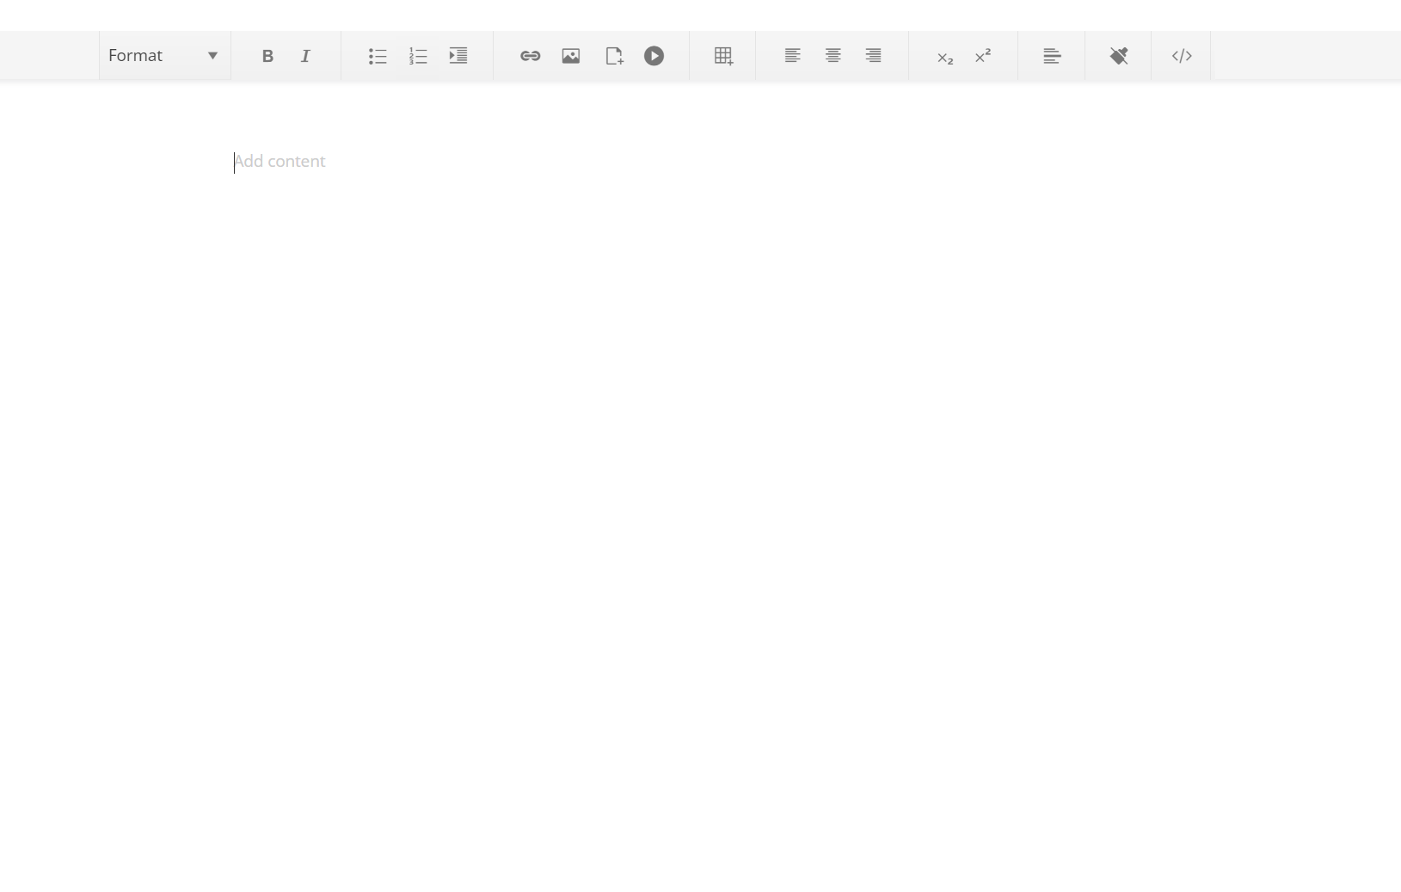Align text to the left
The image size is (1401, 892).
point(793,56)
